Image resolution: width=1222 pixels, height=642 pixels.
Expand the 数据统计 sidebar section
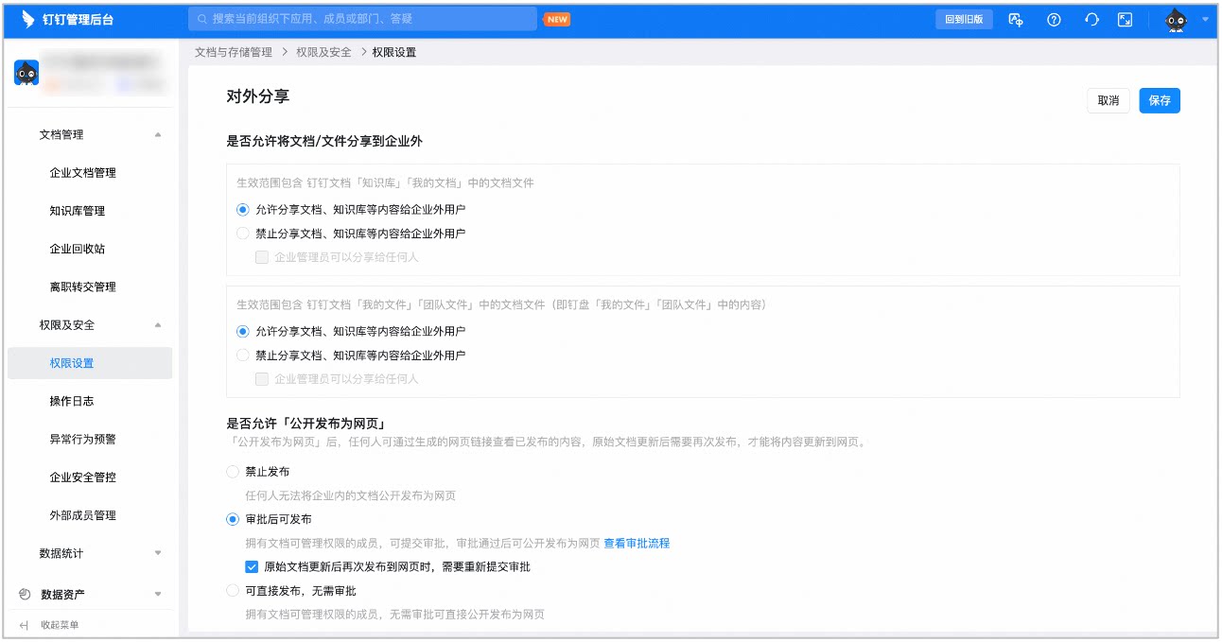pyautogui.click(x=158, y=553)
